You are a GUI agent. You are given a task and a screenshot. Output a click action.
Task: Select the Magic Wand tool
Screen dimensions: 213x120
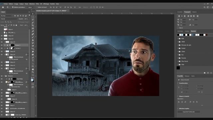tap(33, 22)
